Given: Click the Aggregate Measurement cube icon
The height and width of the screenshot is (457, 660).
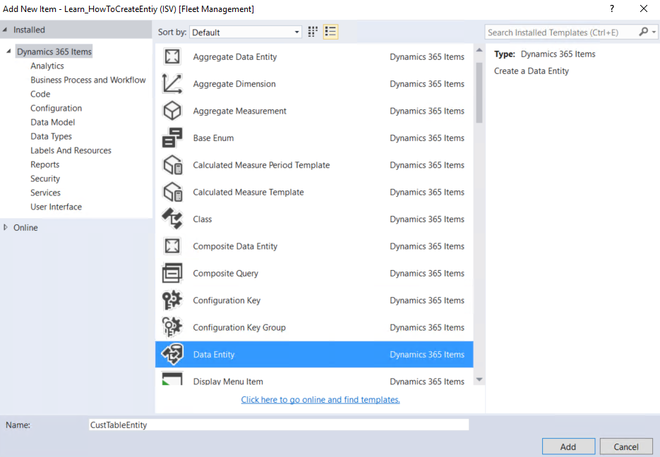Looking at the screenshot, I should [x=172, y=111].
